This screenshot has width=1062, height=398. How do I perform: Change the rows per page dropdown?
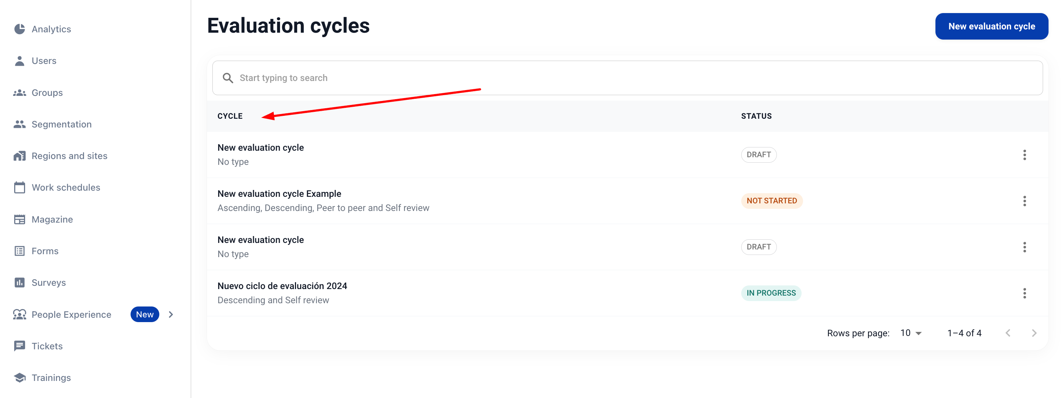[x=910, y=333]
